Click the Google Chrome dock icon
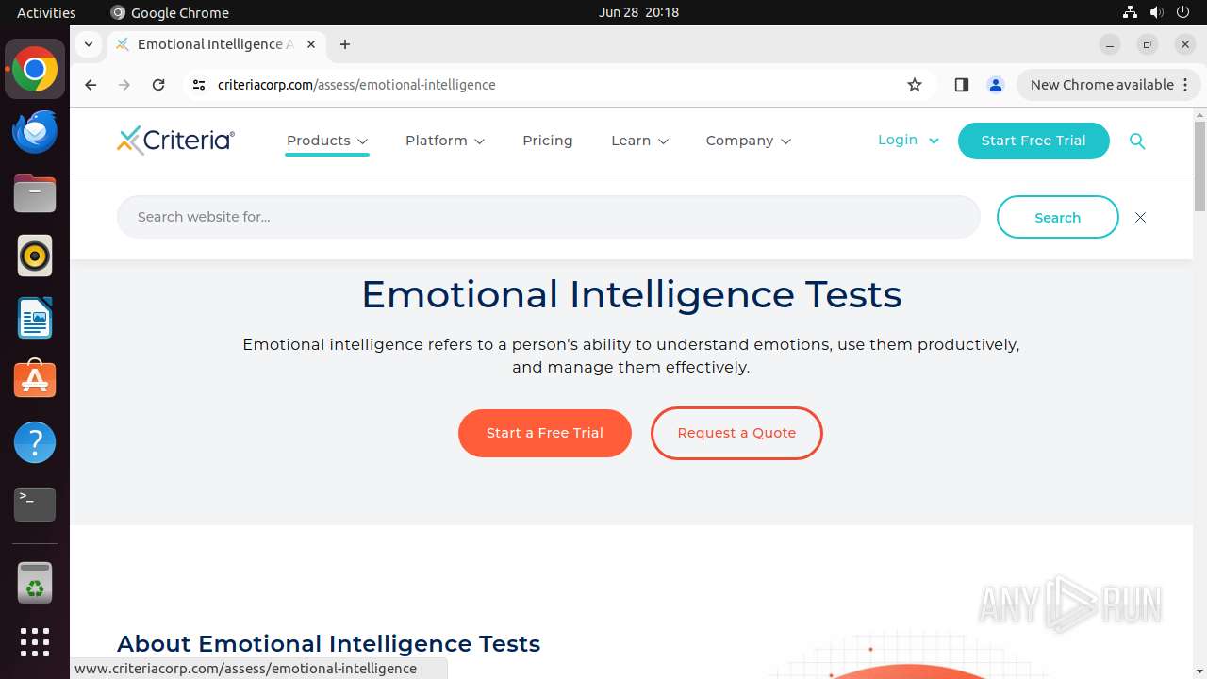 [35, 70]
